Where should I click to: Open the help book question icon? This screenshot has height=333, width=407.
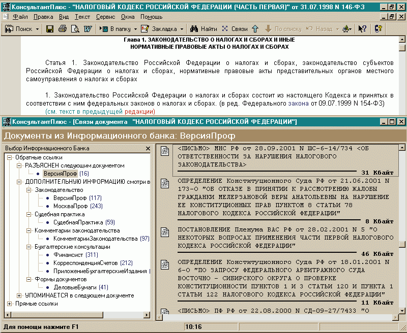379,29
